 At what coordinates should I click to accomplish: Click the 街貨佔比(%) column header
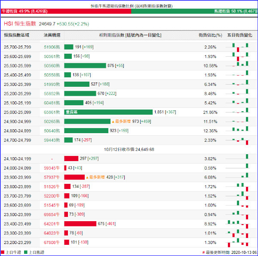(x=210, y=35)
